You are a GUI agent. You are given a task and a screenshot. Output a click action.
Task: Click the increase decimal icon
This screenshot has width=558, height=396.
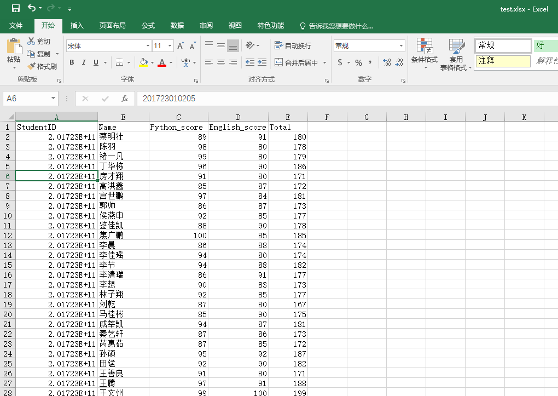[387, 62]
